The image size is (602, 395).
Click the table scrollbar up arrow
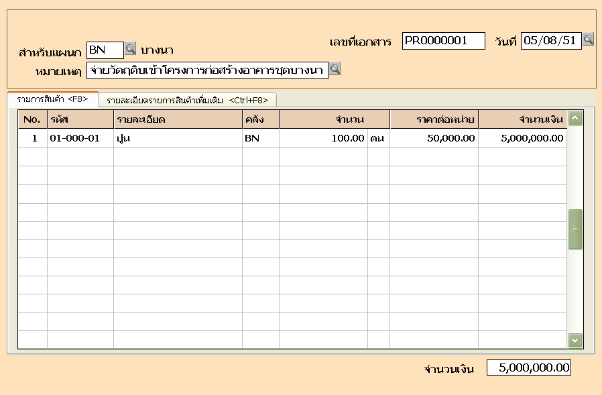click(x=575, y=119)
